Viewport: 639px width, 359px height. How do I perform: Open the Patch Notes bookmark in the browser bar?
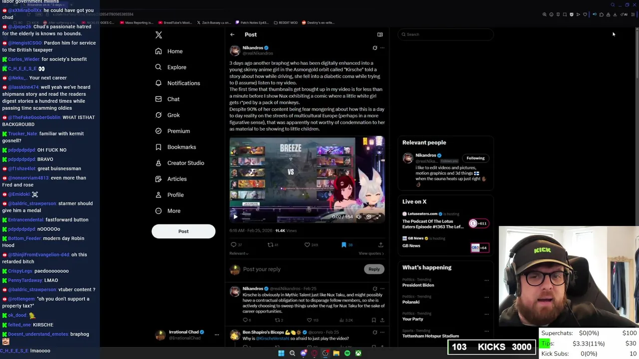pos(252,22)
